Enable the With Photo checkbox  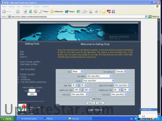point(91,99)
